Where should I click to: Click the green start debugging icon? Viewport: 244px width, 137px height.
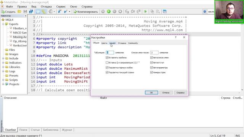click(109, 11)
